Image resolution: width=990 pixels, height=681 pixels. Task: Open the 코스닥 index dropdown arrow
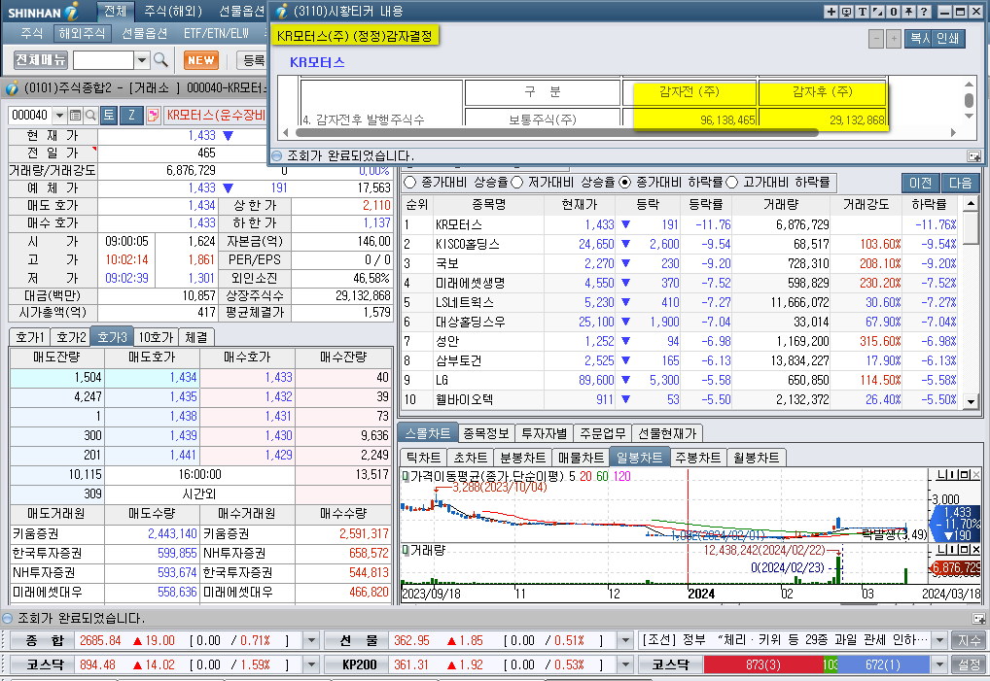310,664
